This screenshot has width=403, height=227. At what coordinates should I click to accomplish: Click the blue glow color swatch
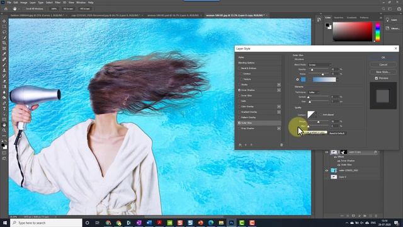304,79
